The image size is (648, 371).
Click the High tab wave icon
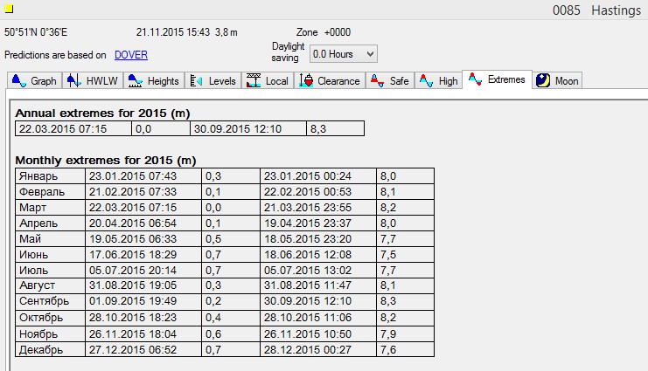426,80
